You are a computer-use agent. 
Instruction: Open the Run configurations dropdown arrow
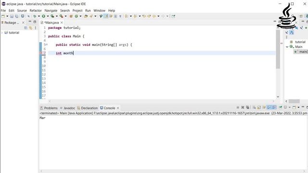pyautogui.click(x=48, y=16)
